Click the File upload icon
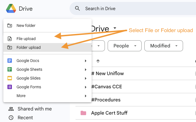 click(10, 39)
